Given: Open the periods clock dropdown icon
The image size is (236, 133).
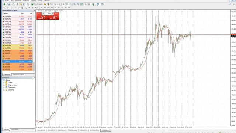Looking at the screenshot, I should click(x=98, y=4).
